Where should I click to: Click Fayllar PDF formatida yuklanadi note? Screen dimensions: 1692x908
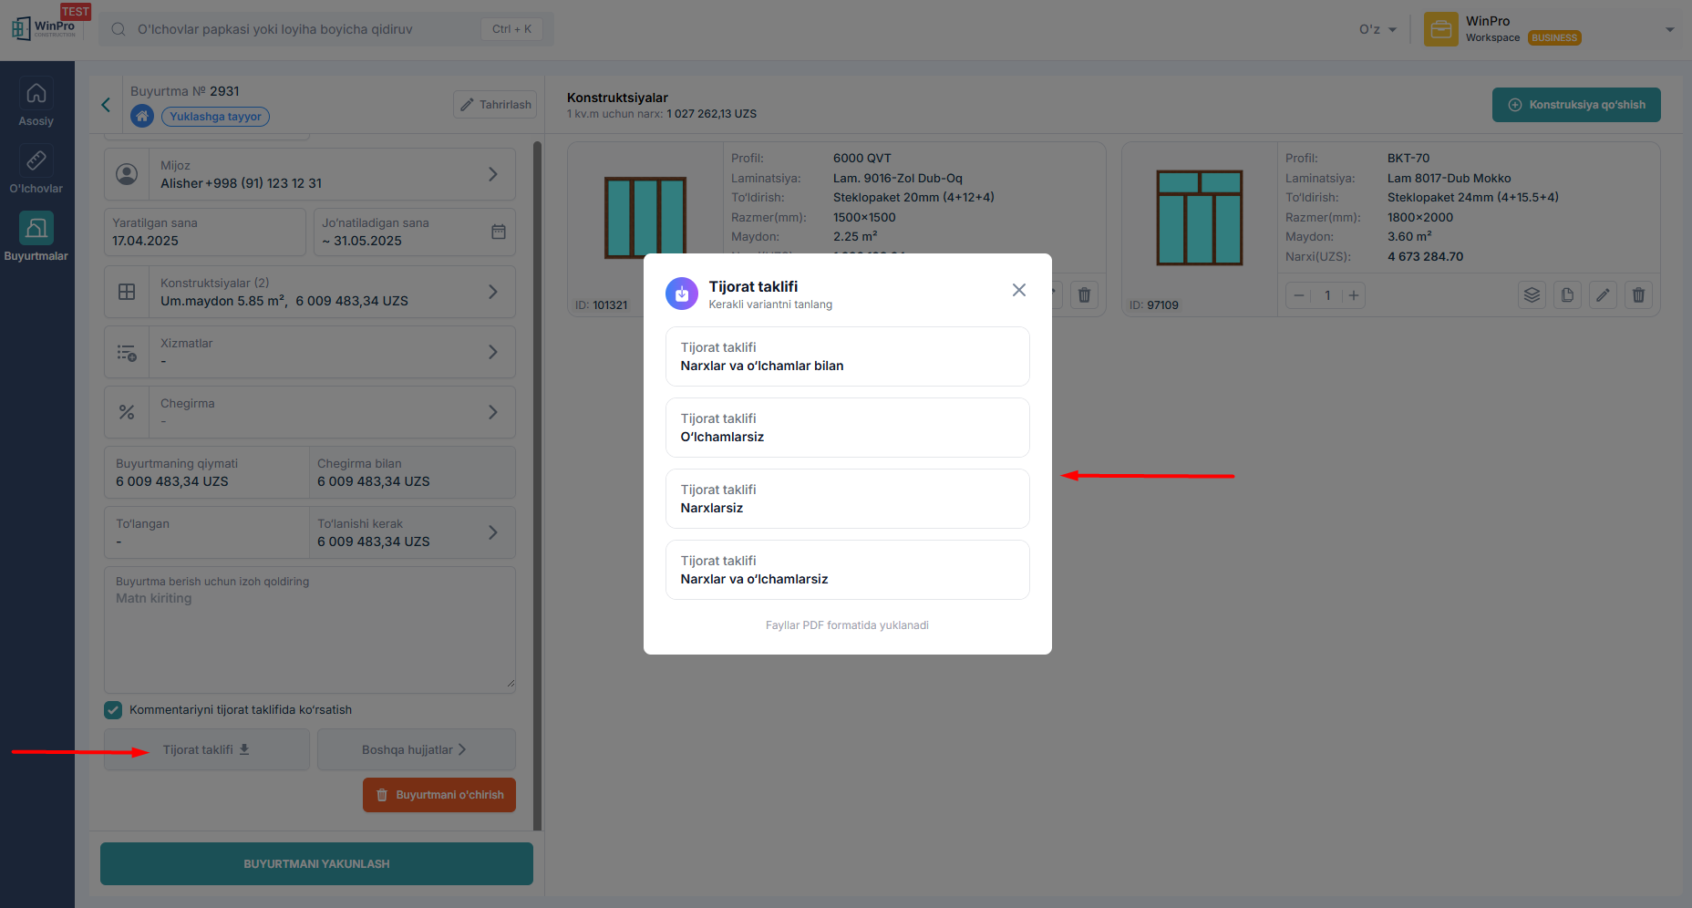coord(847,625)
